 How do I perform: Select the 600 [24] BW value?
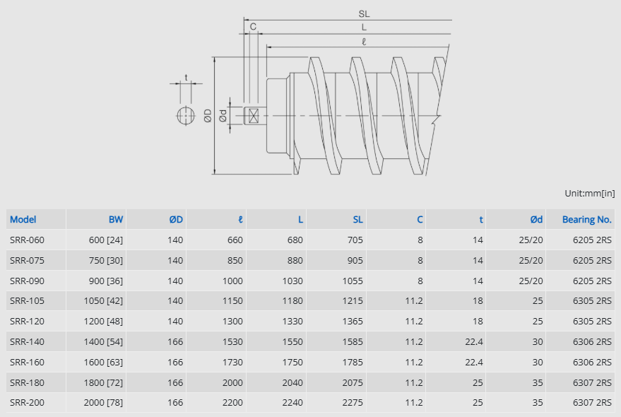(106, 240)
